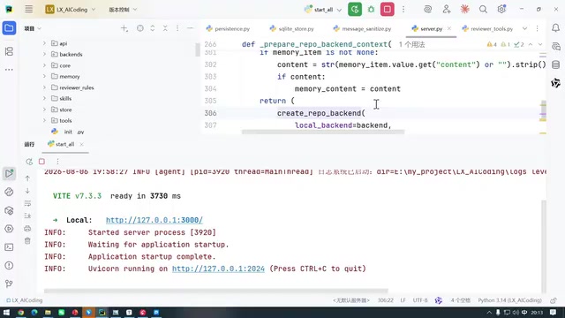Switch to sqlite_store.py tab
This screenshot has width=565, height=318.
292,28
